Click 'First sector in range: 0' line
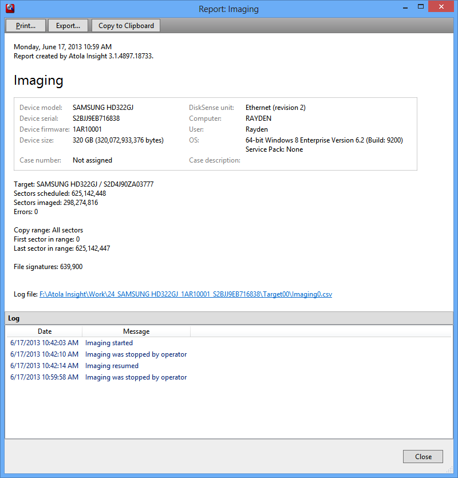The height and width of the screenshot is (478, 458). 46,239
